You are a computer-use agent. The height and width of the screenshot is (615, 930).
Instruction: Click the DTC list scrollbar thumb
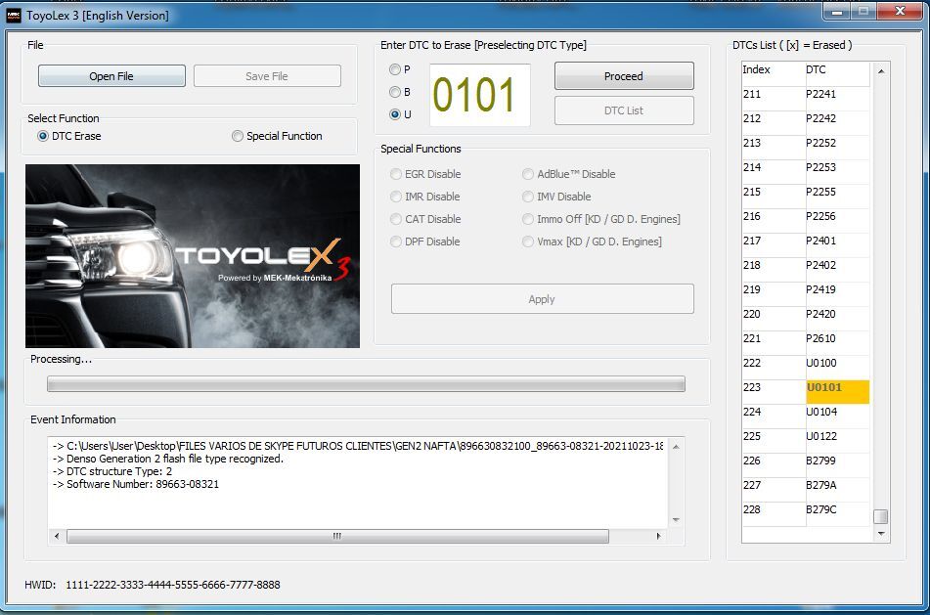point(881,516)
